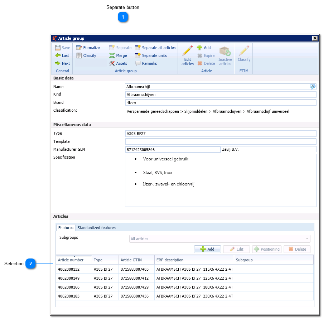This screenshot has width=323, height=319.
Task: Go to Next article group
Action: click(62, 63)
